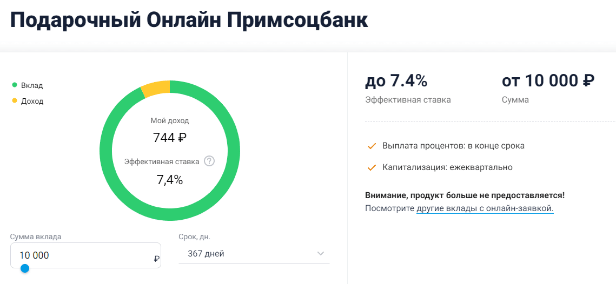
Task: Click the от 10 000 ₽ sum value
Action: tap(548, 81)
